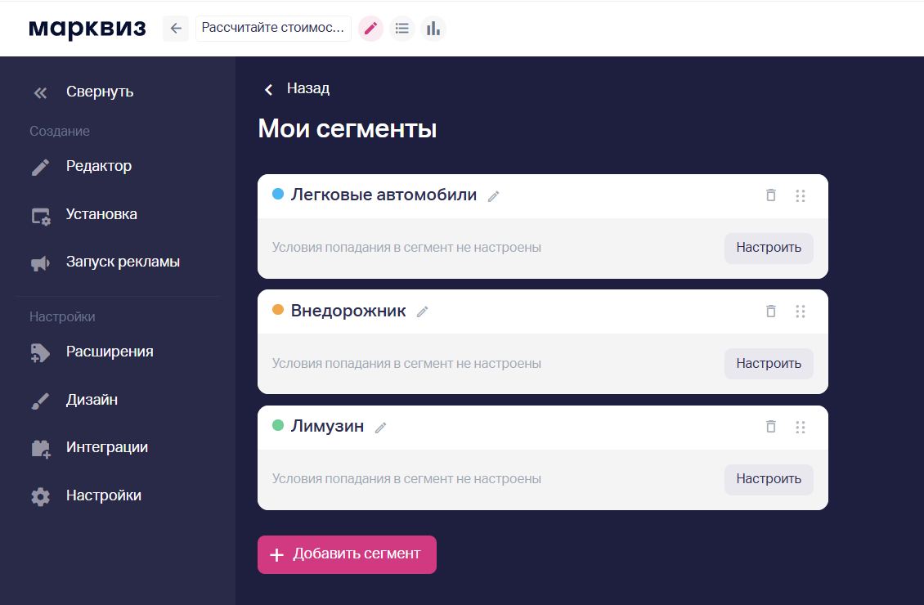
Task: Delete the Внедорожник segment
Action: pyautogui.click(x=771, y=311)
